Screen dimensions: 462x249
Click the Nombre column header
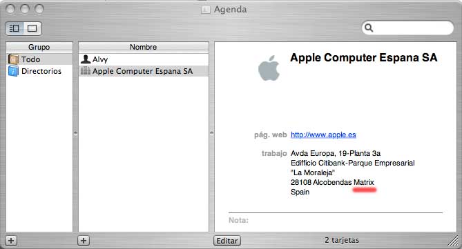[x=144, y=47]
